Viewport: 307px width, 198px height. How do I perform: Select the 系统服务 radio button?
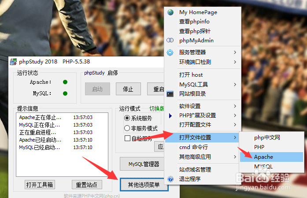127,118
